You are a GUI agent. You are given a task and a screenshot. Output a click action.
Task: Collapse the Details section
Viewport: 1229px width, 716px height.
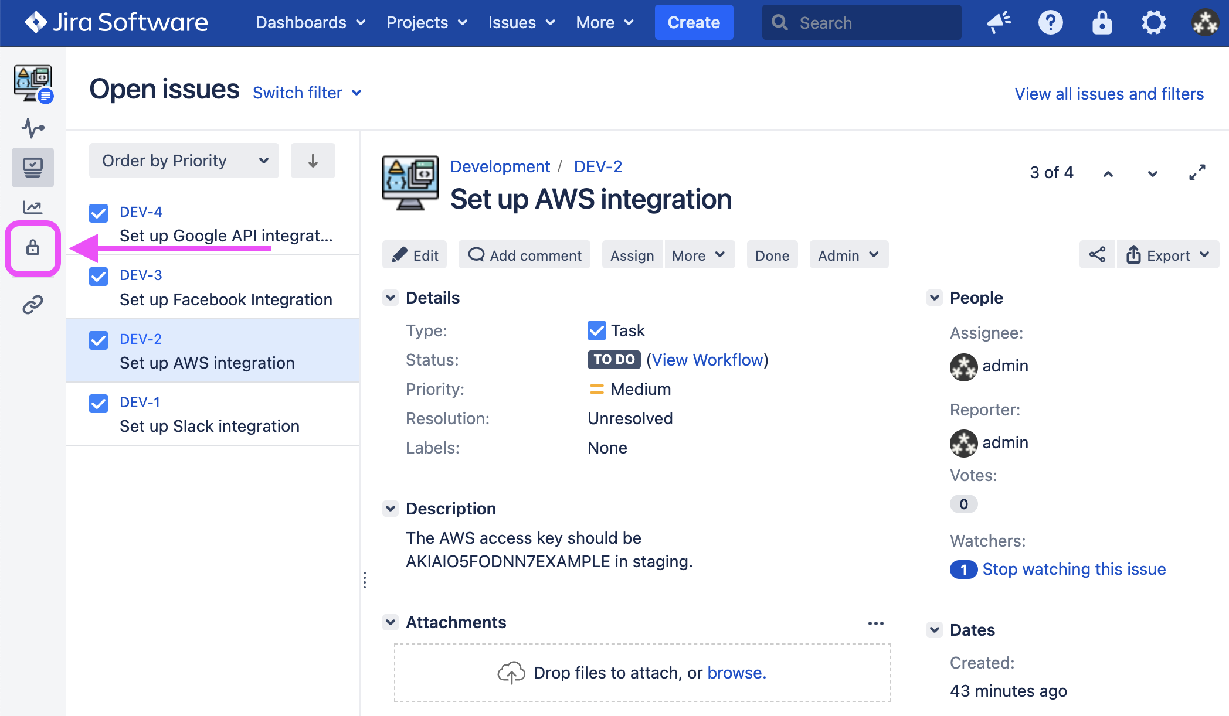391,298
